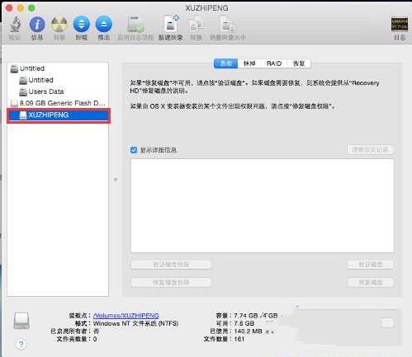Click the disk icon beside mount point info

[21, 321]
